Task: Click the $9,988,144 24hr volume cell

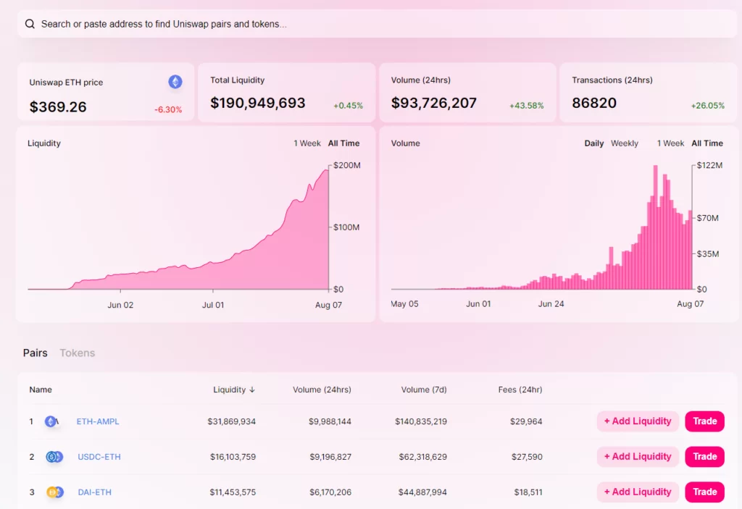Action: pos(330,421)
